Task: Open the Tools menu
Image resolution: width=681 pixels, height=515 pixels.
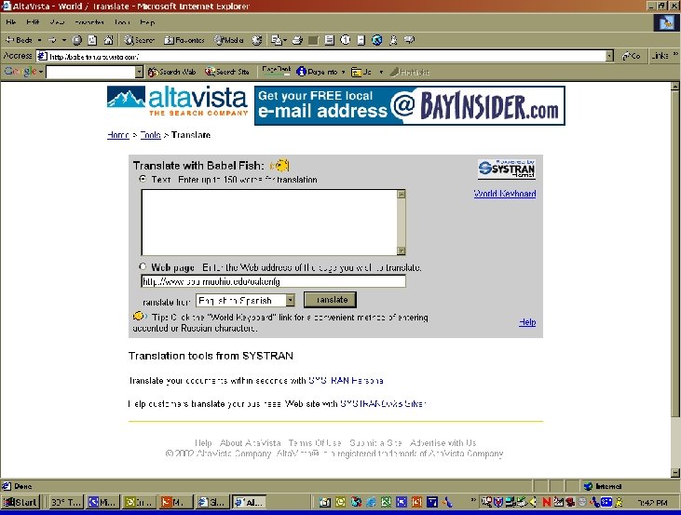Action: (x=122, y=22)
